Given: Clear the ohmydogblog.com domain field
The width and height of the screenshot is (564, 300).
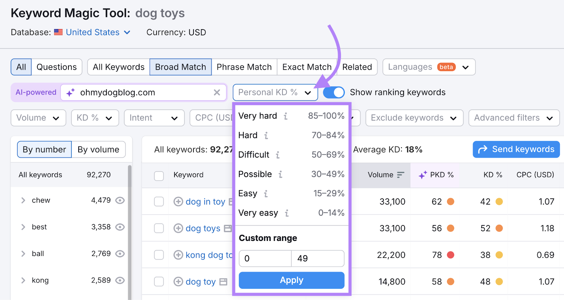Looking at the screenshot, I should [217, 92].
